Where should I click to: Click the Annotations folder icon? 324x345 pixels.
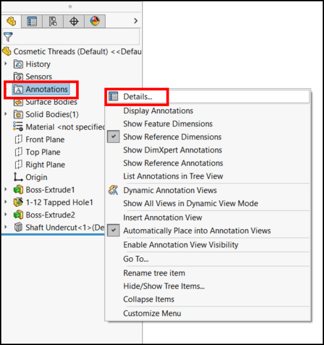coord(18,89)
